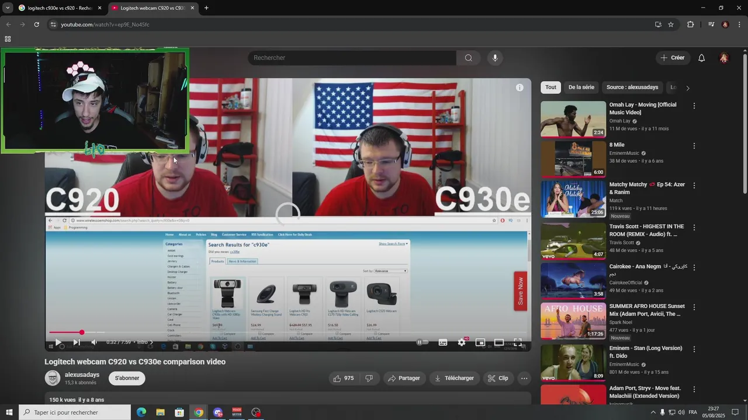Open the Chrome three-dot menu

(x=740, y=24)
